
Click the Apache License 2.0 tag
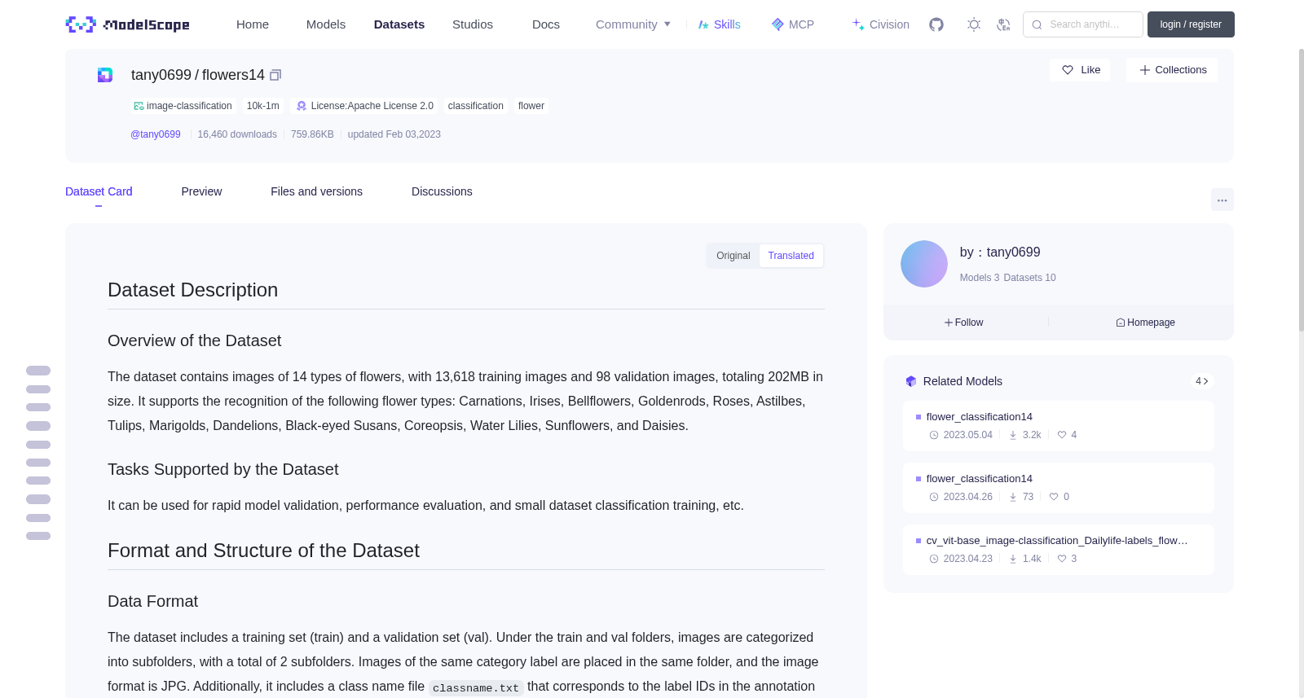pyautogui.click(x=364, y=106)
